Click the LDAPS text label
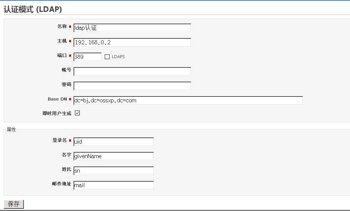 point(118,57)
